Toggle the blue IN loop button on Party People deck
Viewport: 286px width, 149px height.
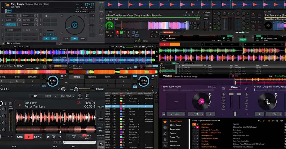[x=47, y=39]
